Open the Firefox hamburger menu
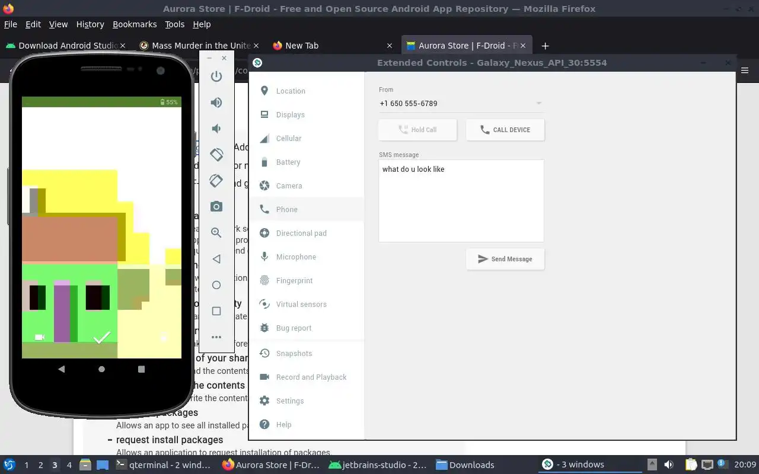 (x=745, y=71)
